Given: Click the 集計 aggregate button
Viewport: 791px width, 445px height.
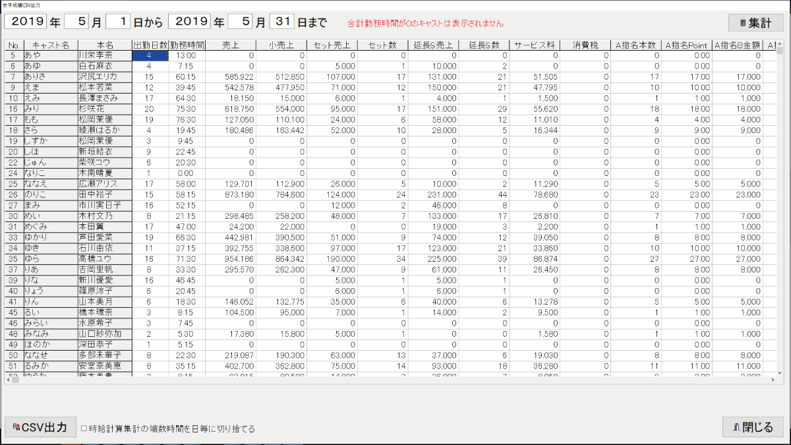Looking at the screenshot, I should [755, 22].
